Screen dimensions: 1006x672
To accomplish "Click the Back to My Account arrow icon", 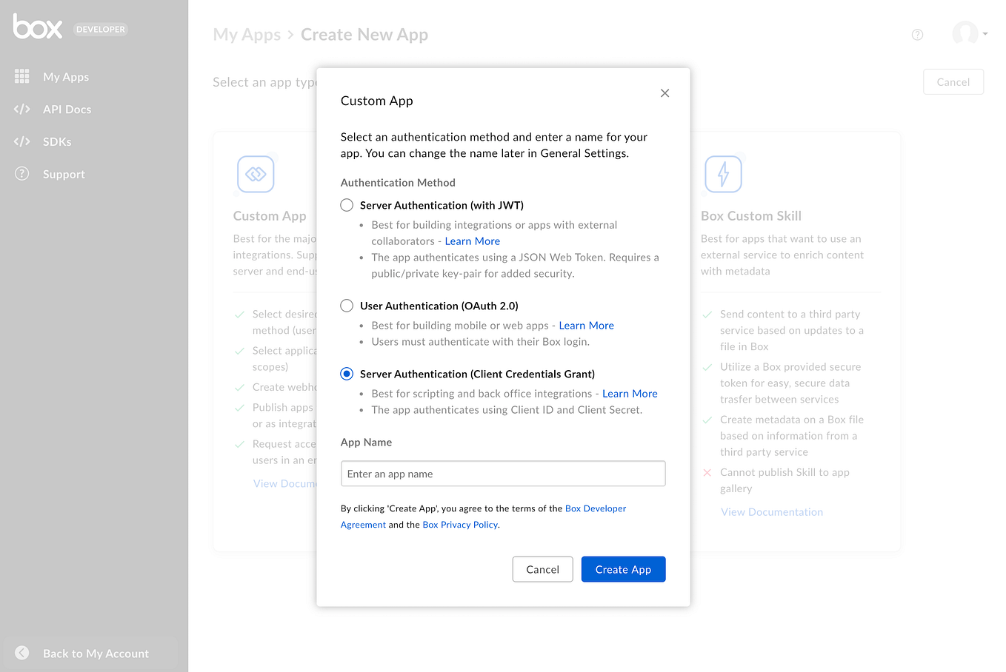I will (x=21, y=653).
